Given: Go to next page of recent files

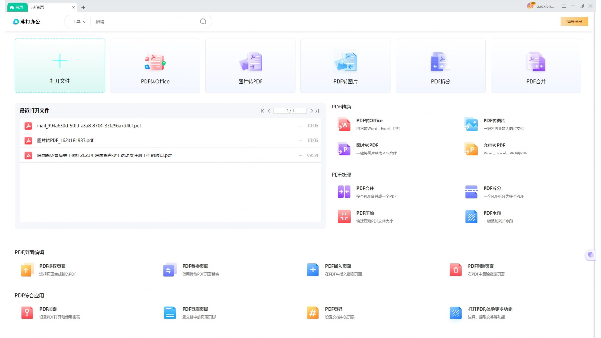Looking at the screenshot, I should tap(312, 111).
